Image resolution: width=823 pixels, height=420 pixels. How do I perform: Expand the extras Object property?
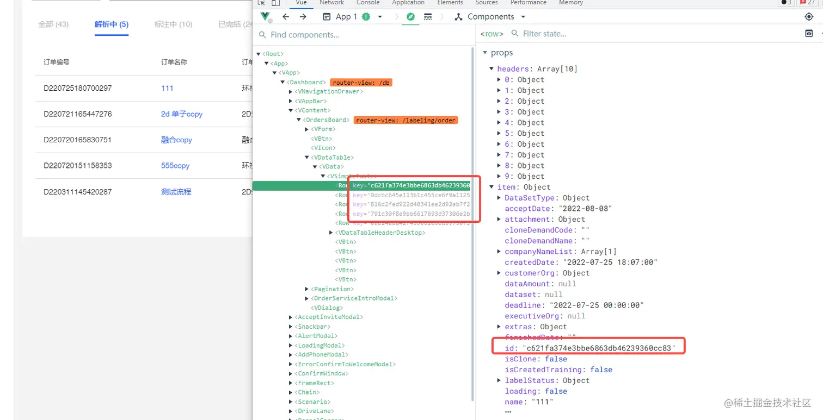click(x=499, y=327)
